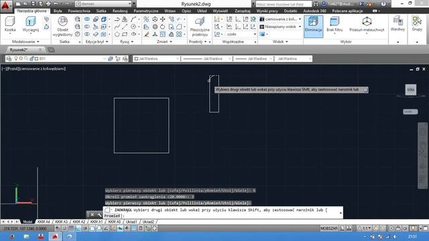The image size is (429, 241).
Task: Click the Wyciągnij extrude tool
Action: point(30,25)
